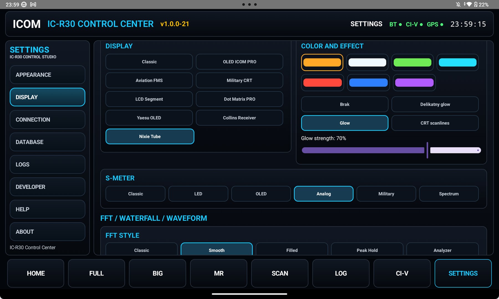Set S-Meter style to OLED

tap(261, 194)
